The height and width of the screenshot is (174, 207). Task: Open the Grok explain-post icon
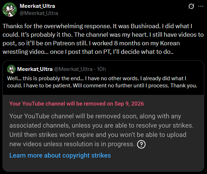click(191, 6)
